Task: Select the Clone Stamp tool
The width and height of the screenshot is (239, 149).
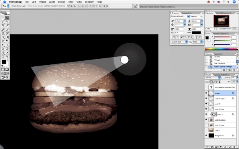Action: pos(3,33)
